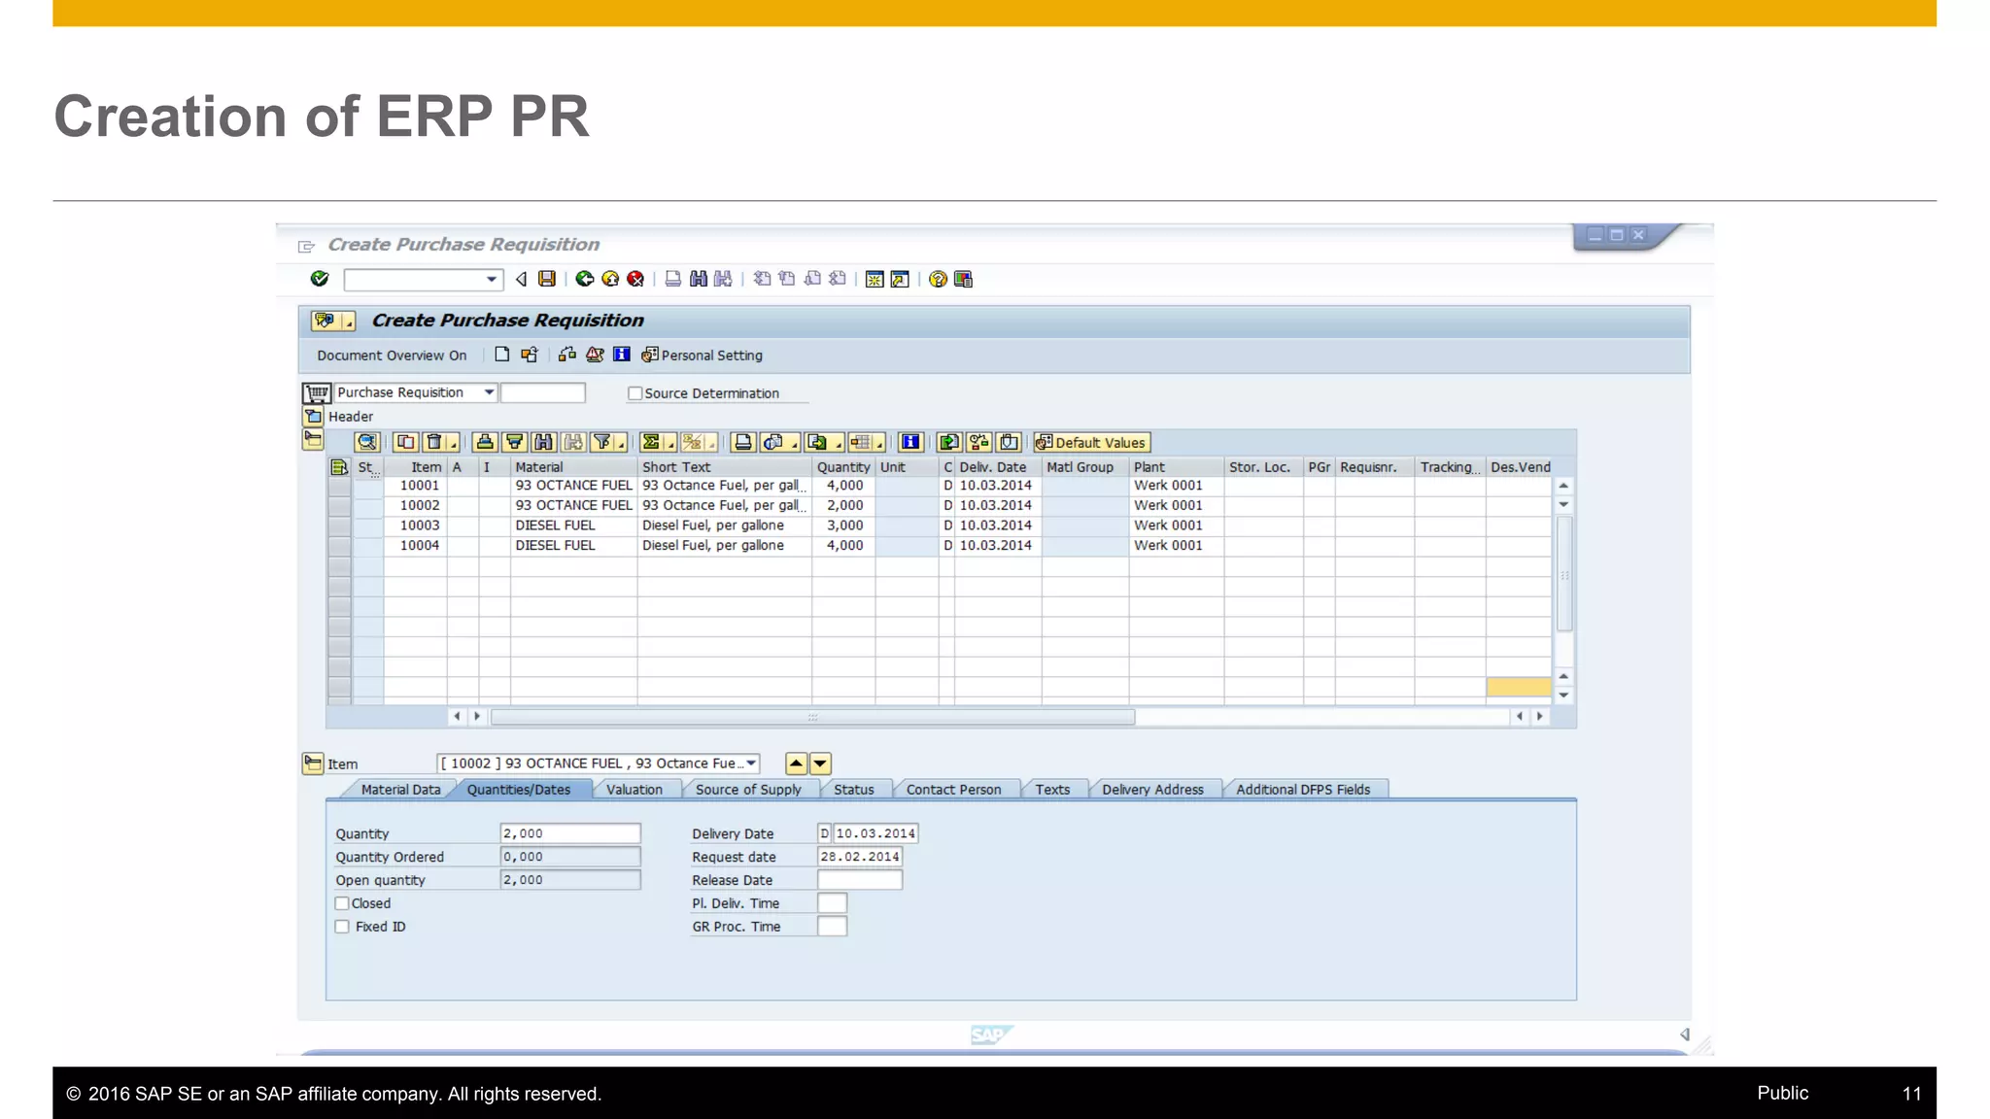Click the Create new document page icon
This screenshot has height=1119, width=1990.
pos(502,355)
